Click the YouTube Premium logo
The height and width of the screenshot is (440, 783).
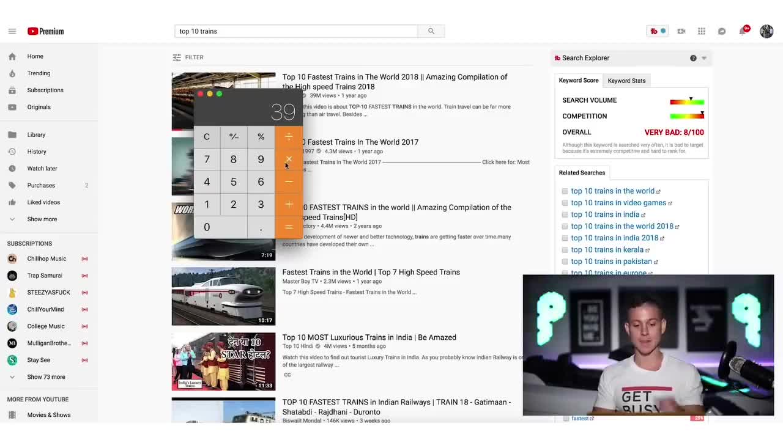coord(45,31)
